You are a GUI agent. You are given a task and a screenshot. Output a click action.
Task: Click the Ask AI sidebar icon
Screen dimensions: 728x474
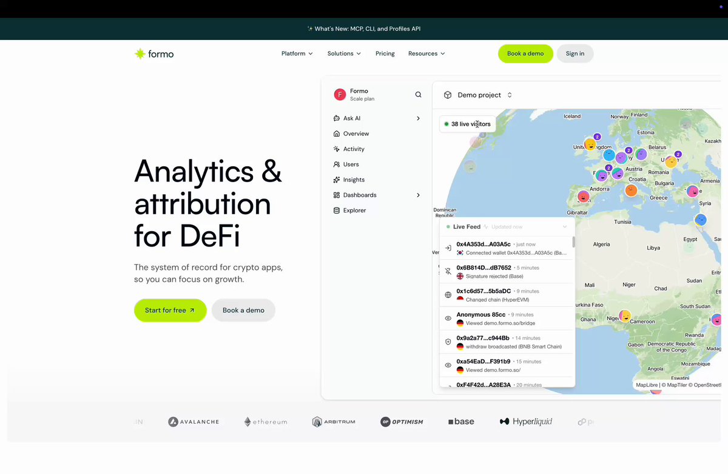pos(337,118)
